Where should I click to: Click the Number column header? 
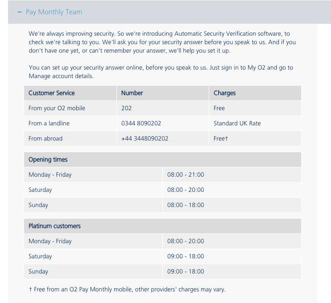[x=132, y=93]
